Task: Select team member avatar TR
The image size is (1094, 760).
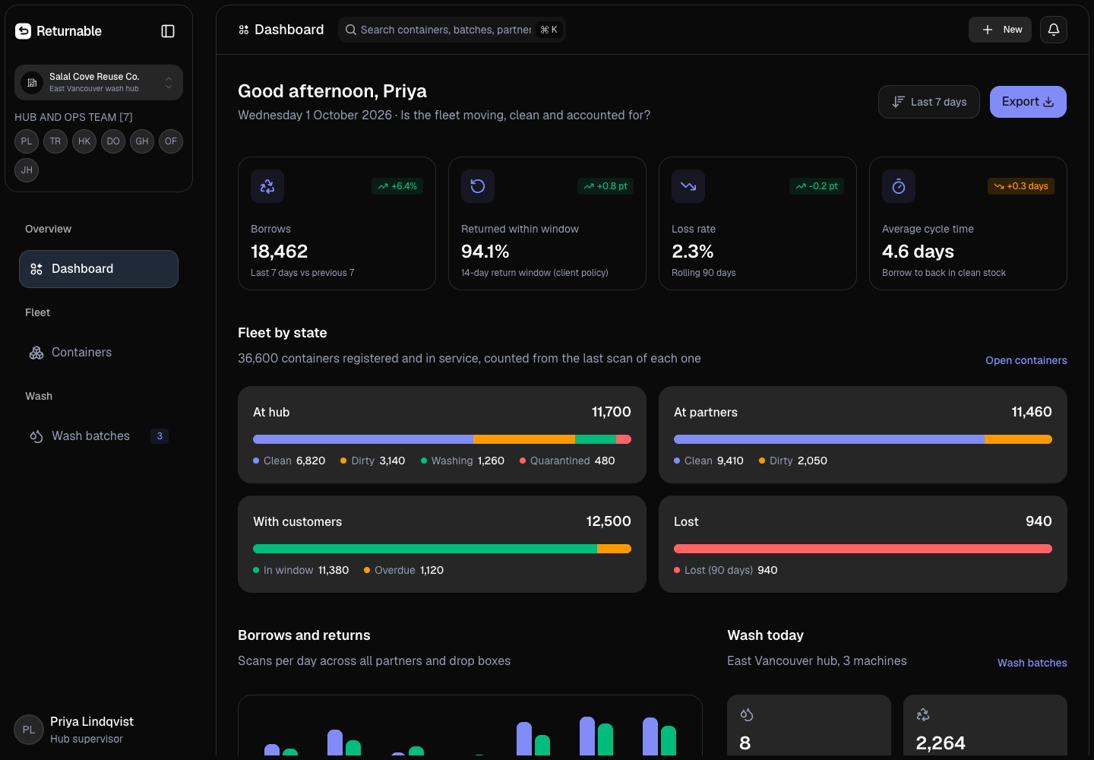Action: click(x=55, y=141)
